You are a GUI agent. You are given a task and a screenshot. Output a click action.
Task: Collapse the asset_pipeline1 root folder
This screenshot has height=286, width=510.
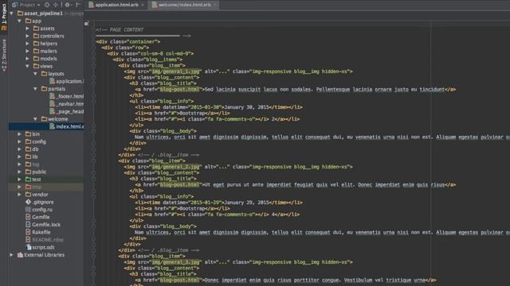point(12,14)
